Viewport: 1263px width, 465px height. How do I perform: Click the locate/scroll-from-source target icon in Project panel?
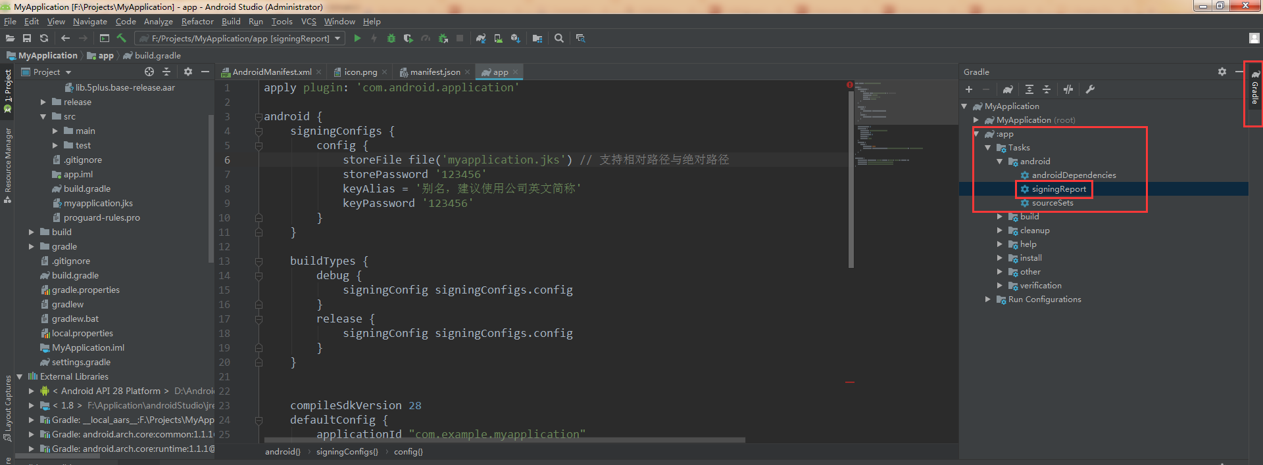pos(149,72)
